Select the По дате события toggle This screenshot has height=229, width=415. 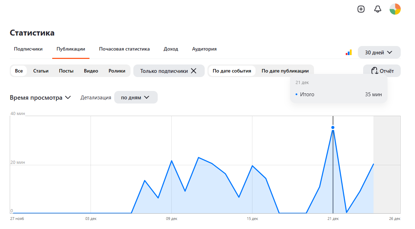(x=232, y=71)
